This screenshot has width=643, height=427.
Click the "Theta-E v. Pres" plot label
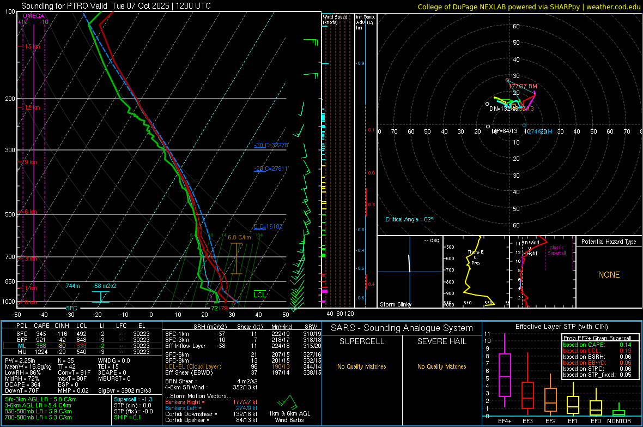(x=476, y=257)
